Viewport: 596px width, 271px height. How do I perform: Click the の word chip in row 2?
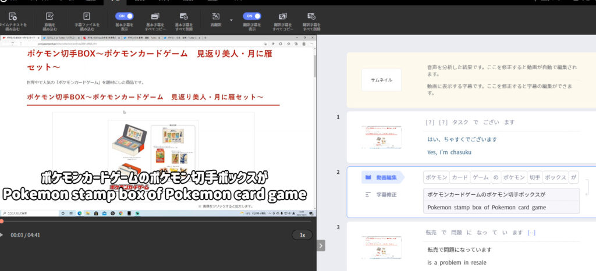496,177
